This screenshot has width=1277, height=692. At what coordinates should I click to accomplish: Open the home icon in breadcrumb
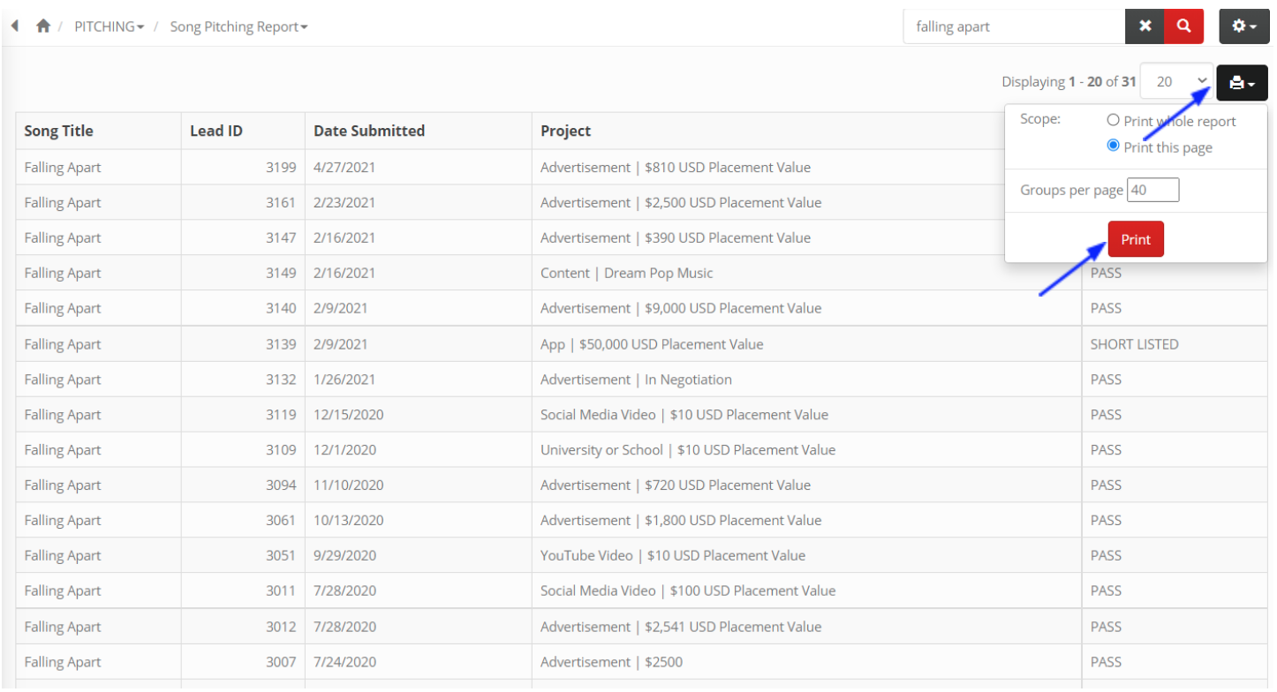tap(42, 26)
